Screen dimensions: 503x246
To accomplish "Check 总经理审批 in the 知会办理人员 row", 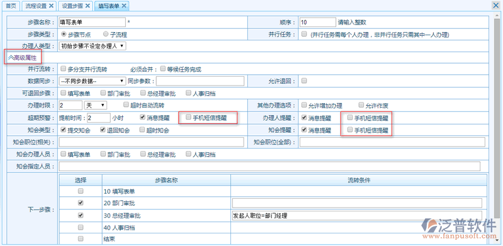I will tap(143, 154).
